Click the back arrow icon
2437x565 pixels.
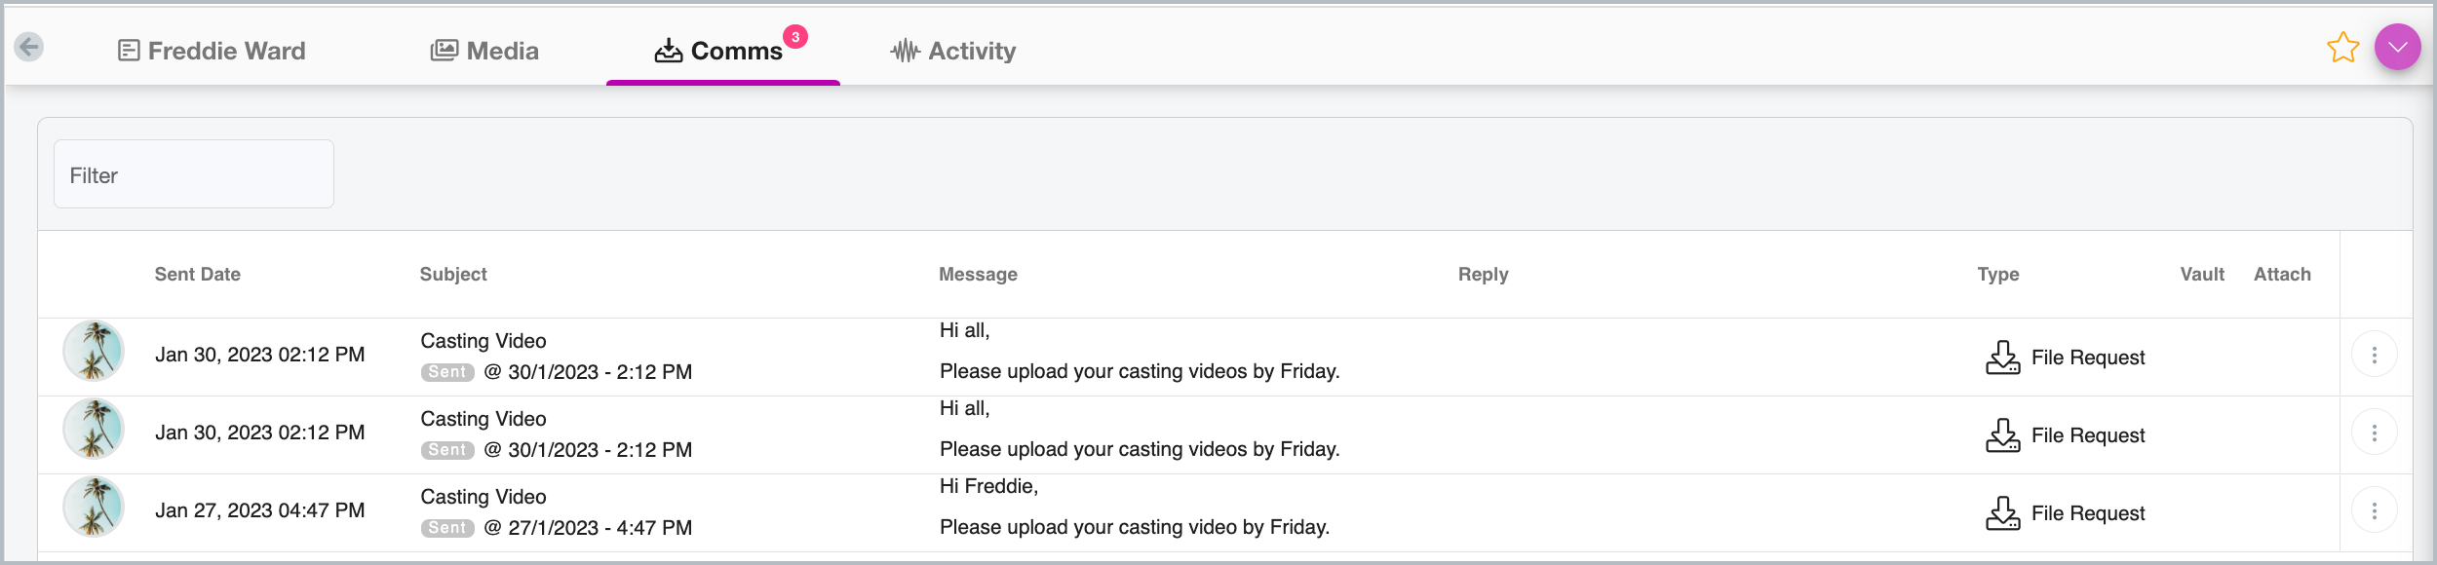point(29,46)
